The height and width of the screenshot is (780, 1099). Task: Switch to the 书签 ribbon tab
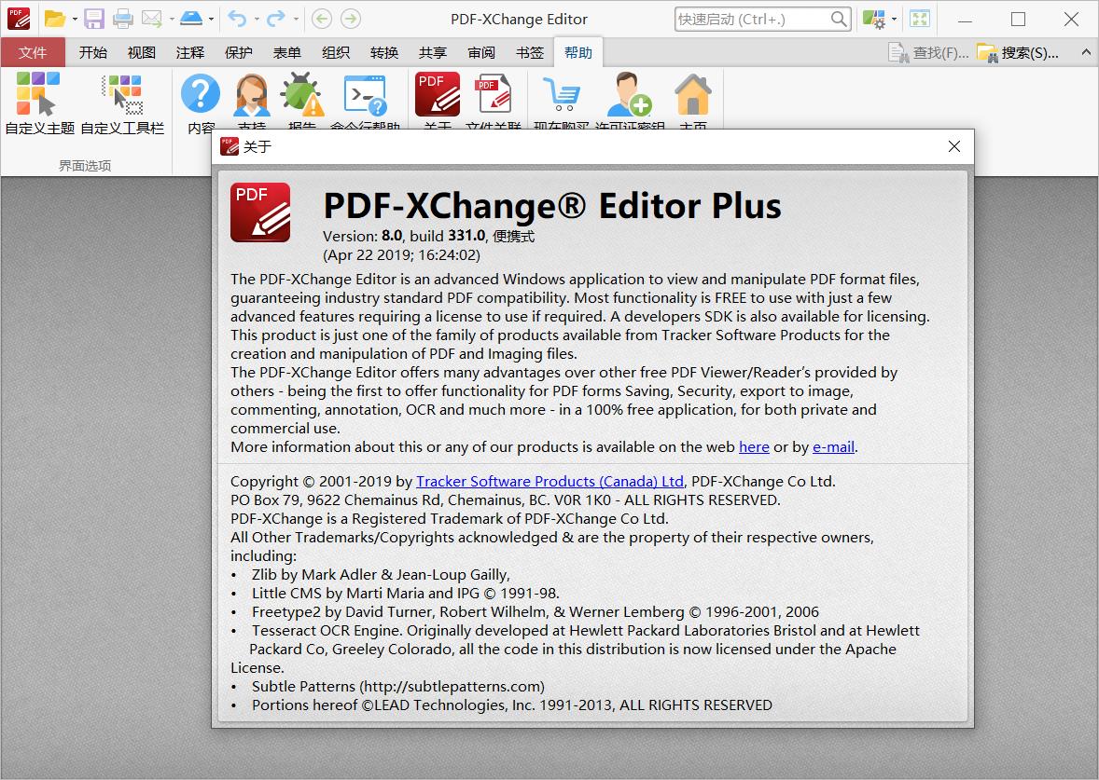(x=530, y=52)
